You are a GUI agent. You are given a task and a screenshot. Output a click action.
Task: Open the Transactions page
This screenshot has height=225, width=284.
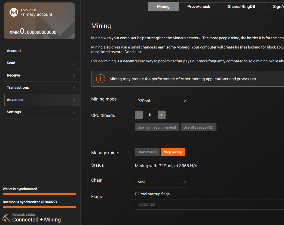coord(42,88)
